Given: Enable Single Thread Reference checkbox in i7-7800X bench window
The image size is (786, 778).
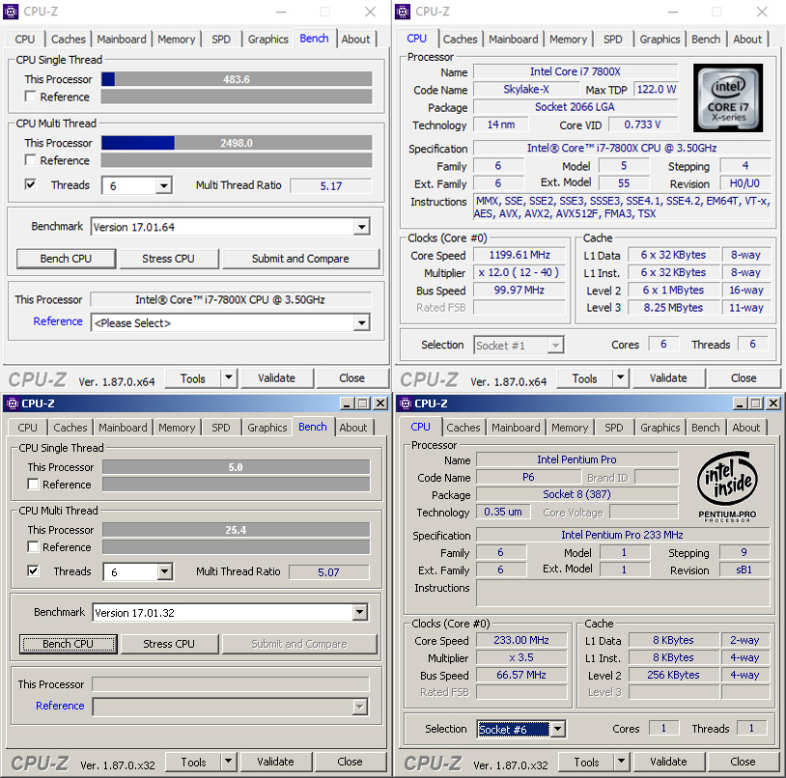Looking at the screenshot, I should (31, 97).
